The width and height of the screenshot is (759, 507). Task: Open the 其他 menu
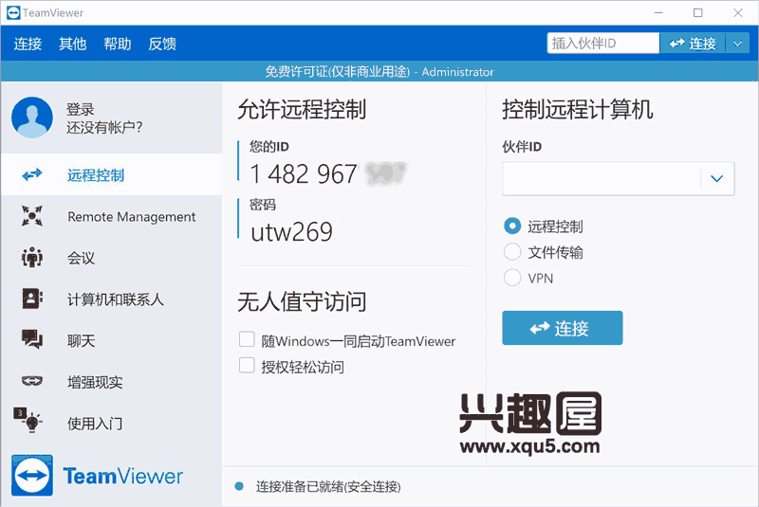click(73, 44)
